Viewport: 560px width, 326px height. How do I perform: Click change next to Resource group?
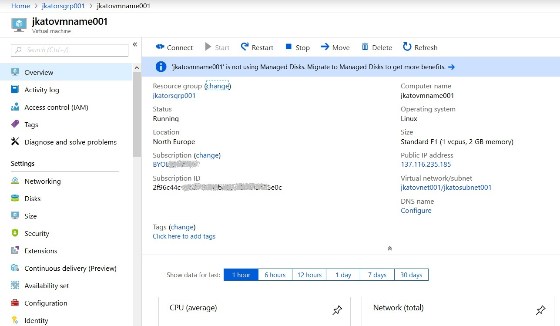[218, 86]
